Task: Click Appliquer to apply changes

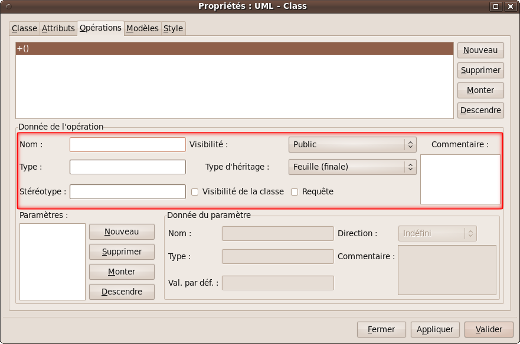Action: coord(435,329)
